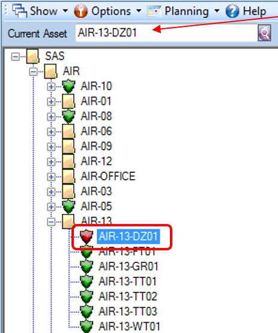Screen dimensions: 278x333
Task: Click the SAS root folder icon
Action: [32, 56]
